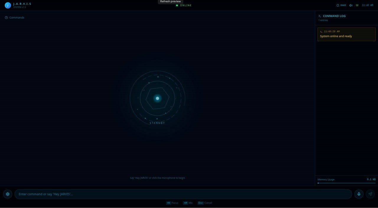The image size is (378, 208).
Task: Mute the speaker volume icon
Action: click(351, 5)
